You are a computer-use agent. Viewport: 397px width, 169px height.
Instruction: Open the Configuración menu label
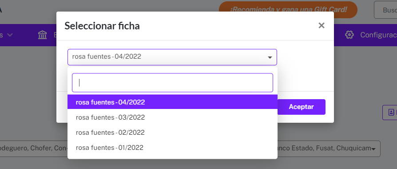pyautogui.click(x=378, y=35)
